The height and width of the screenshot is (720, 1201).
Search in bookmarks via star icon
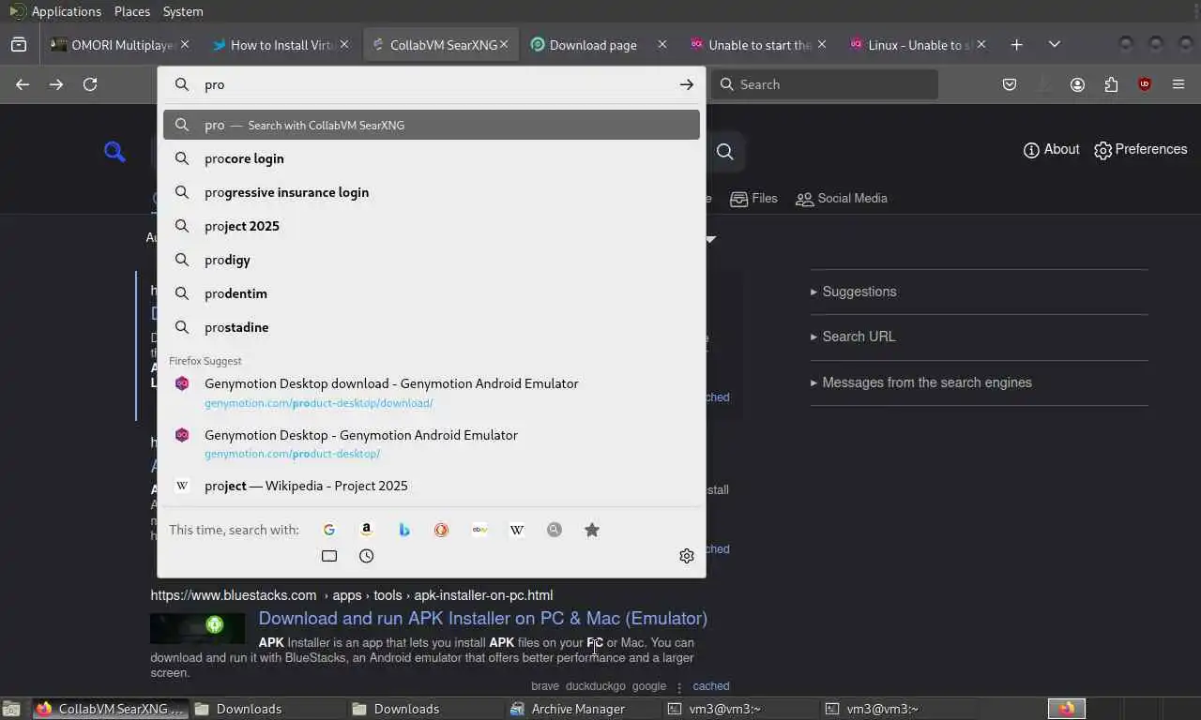pos(592,530)
